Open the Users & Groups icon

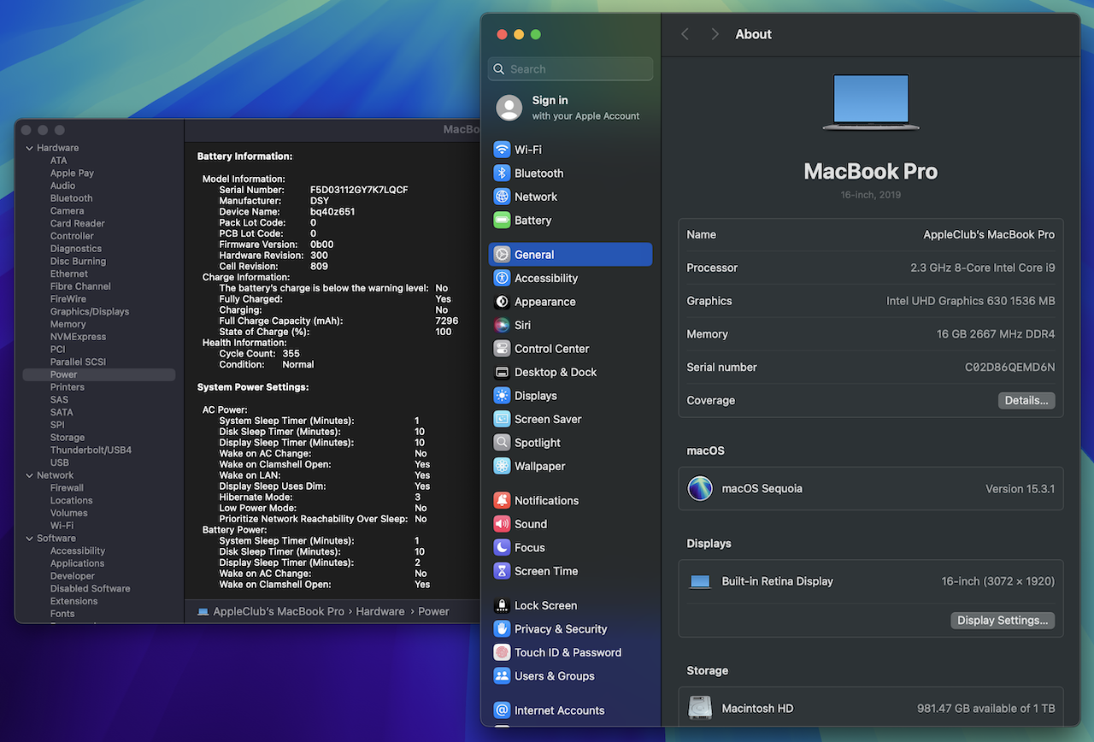point(502,675)
